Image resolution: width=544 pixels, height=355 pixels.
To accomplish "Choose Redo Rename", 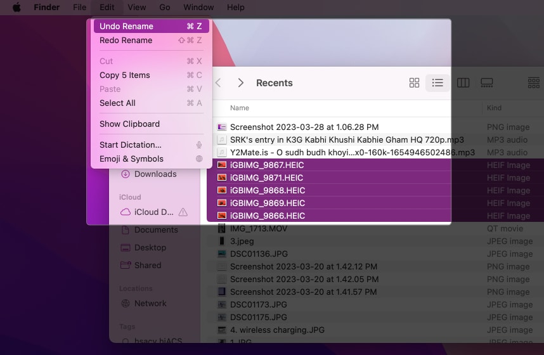I will click(x=152, y=40).
